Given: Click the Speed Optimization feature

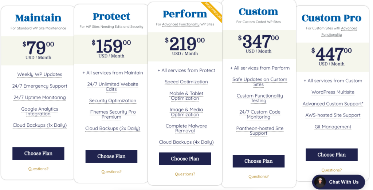Looking at the screenshot, I should 186,82.
